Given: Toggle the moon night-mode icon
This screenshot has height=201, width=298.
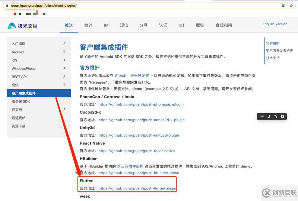Looking at the screenshot, I should 269,116.
